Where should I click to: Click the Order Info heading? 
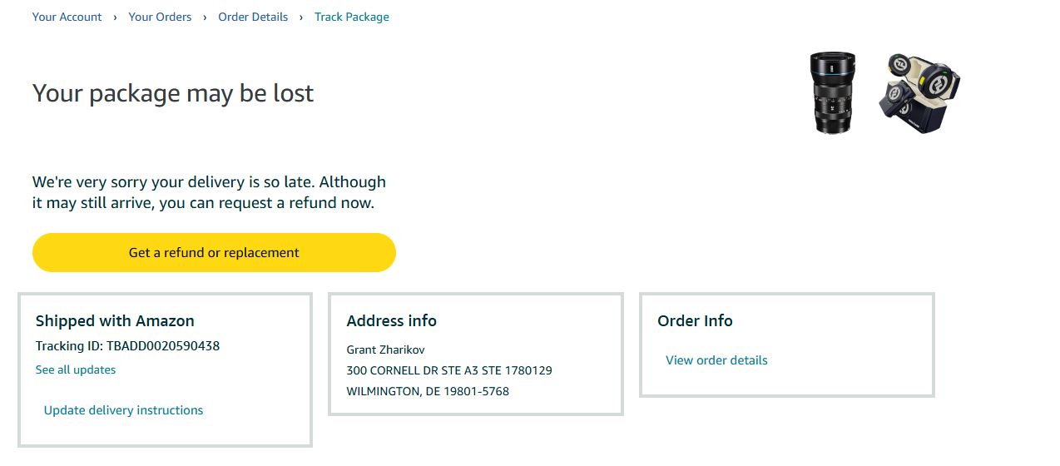pyautogui.click(x=695, y=320)
